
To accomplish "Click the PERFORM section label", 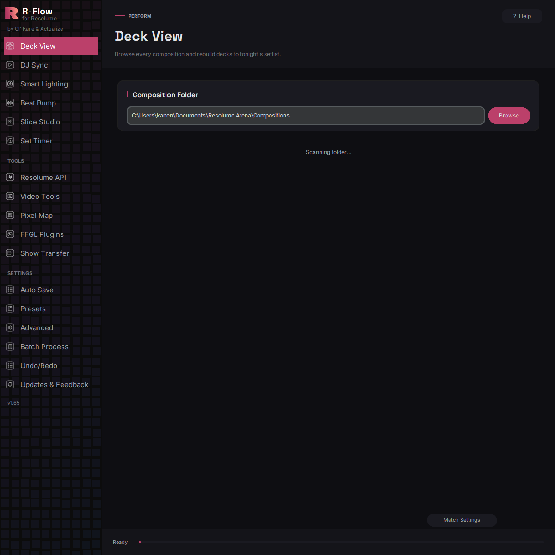I will point(140,16).
